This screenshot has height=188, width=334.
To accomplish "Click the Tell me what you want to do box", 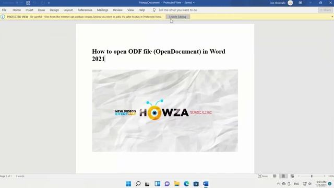I will [177, 10].
